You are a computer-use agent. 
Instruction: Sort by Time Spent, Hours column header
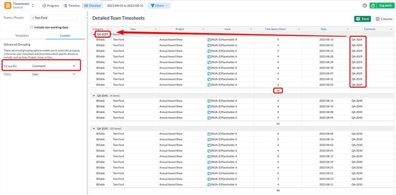tap(278, 29)
